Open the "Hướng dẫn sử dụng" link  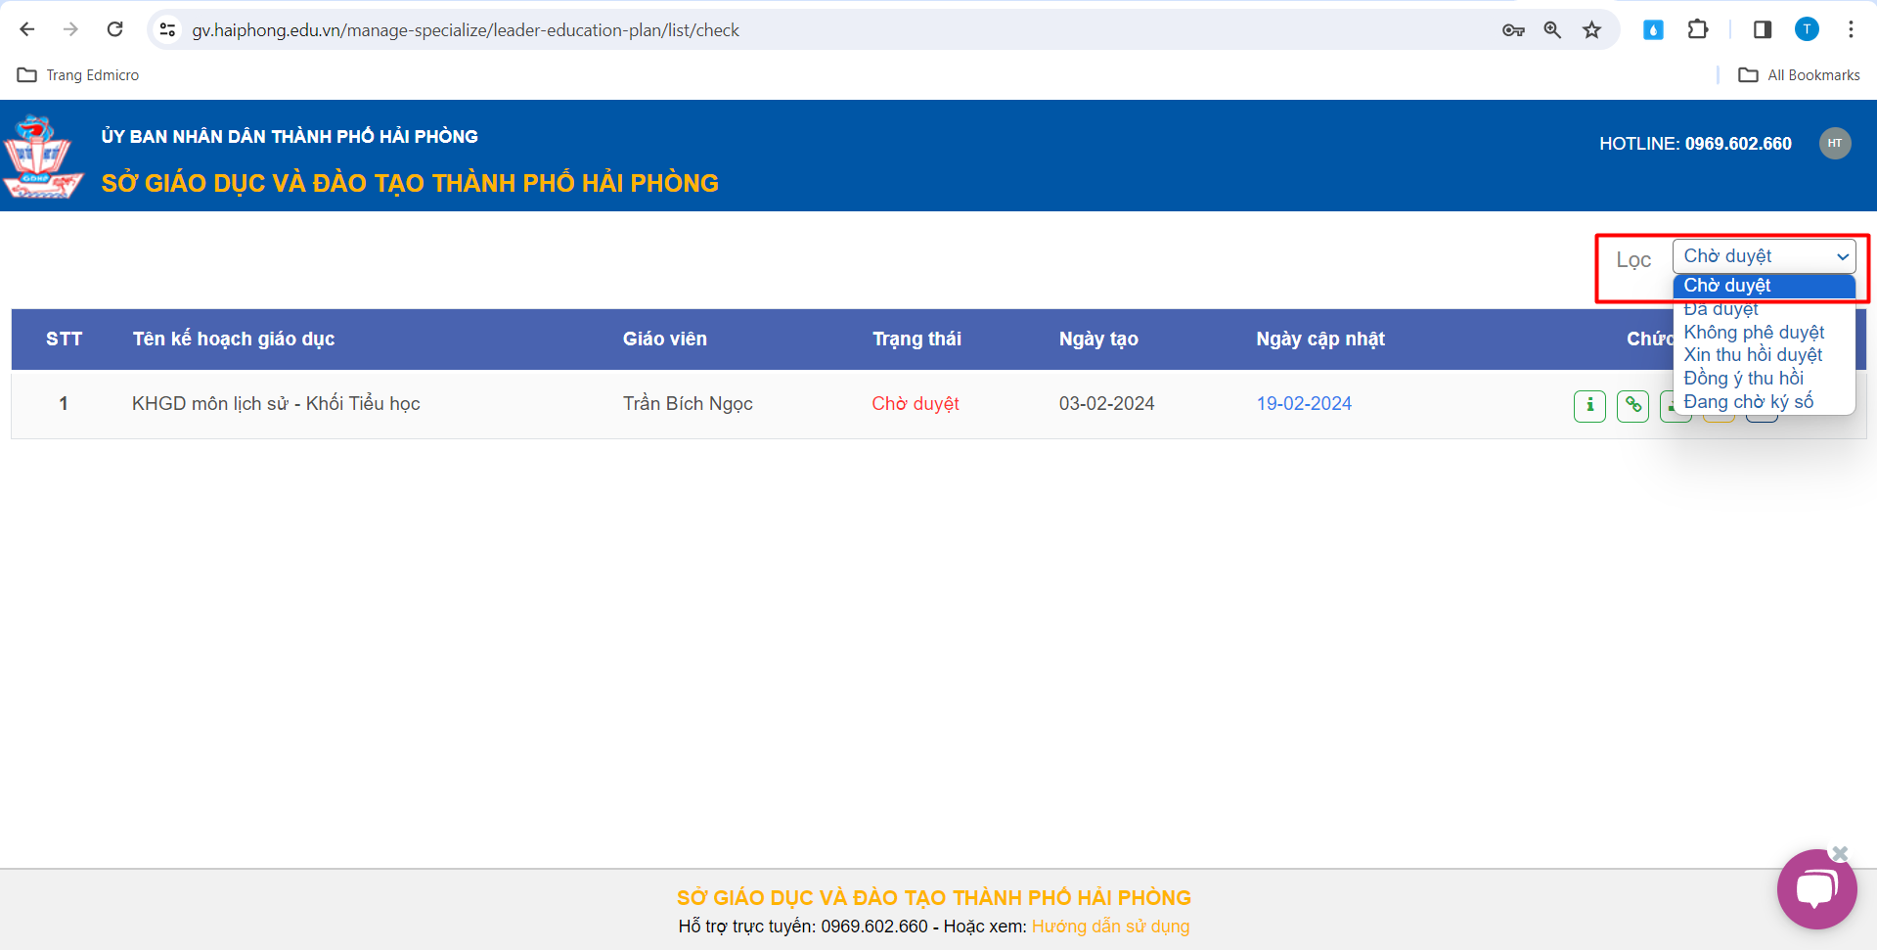click(1110, 927)
